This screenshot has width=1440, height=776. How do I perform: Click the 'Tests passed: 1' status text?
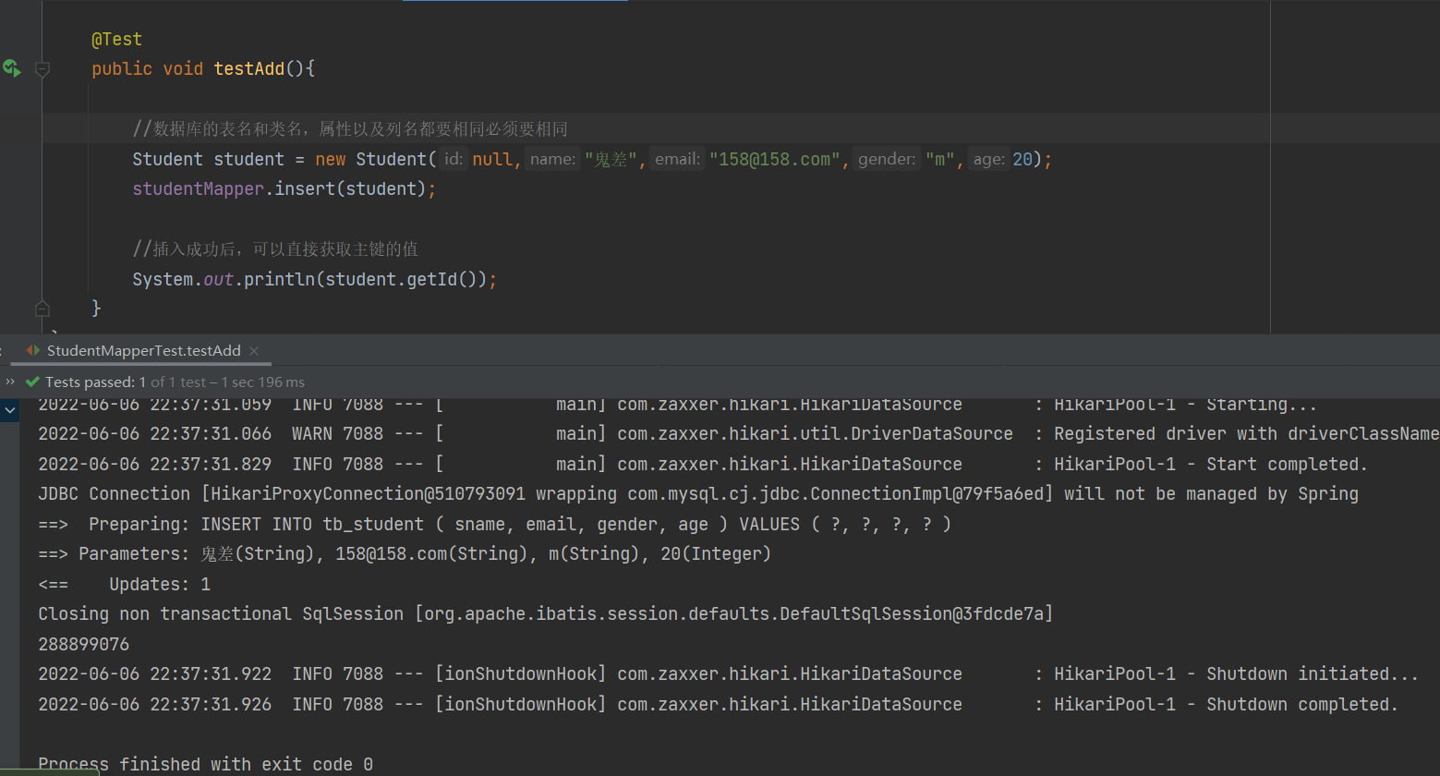[x=96, y=382]
